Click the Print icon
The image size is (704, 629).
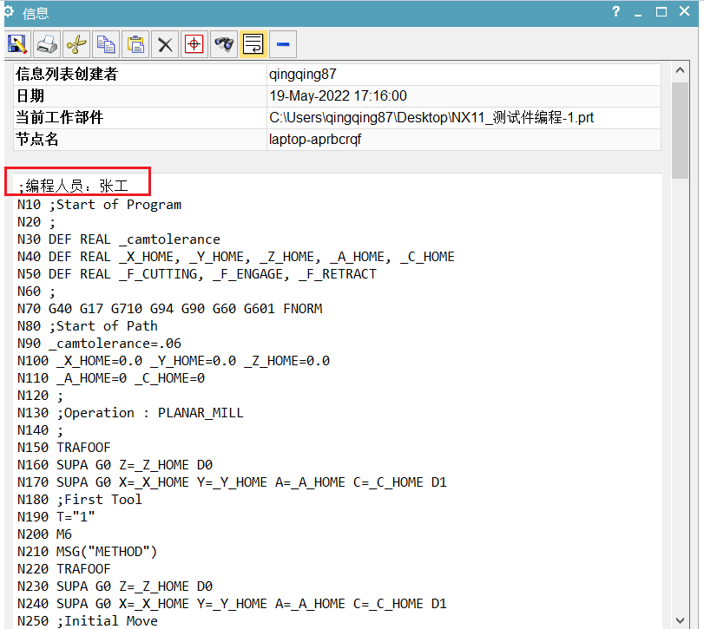47,44
